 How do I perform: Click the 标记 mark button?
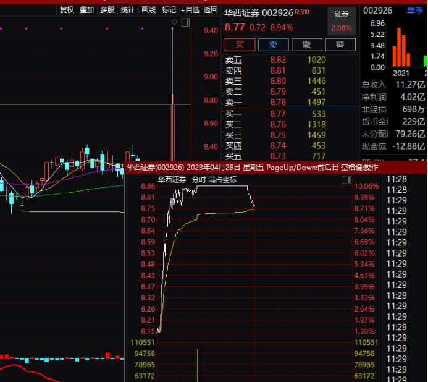click(169, 10)
